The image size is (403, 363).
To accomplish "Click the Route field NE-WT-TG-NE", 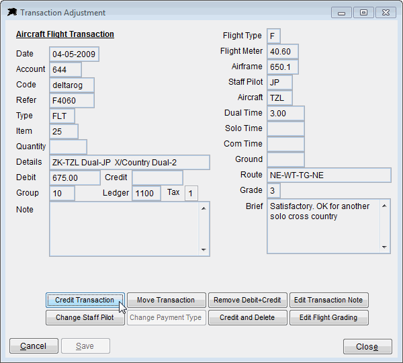I will point(329,175).
